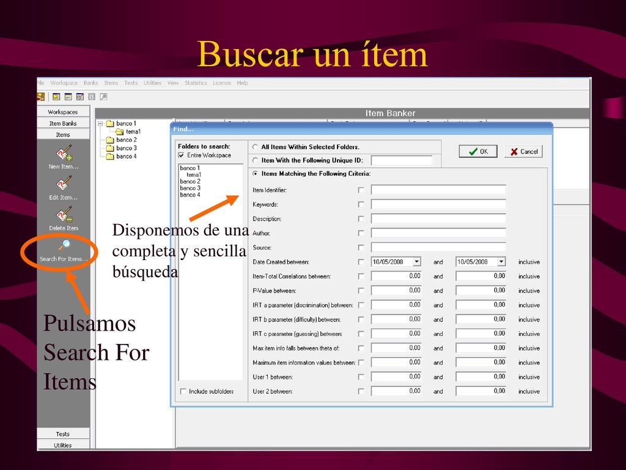Click the Source text field
Screen dimensions: 626x470
tap(438, 247)
